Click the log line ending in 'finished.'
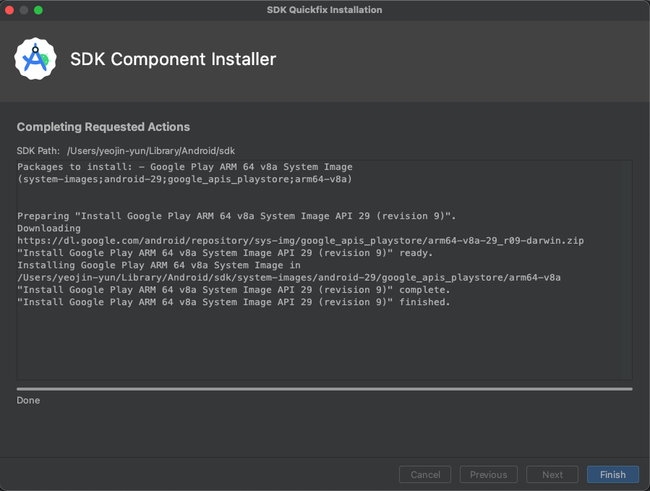Viewport: 650px width, 491px height. click(x=234, y=302)
